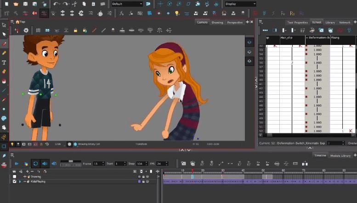Click the Rigging tool below the hand tool

(x=4, y=137)
